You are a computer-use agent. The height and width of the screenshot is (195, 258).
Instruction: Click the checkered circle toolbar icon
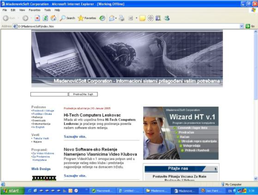point(150,18)
